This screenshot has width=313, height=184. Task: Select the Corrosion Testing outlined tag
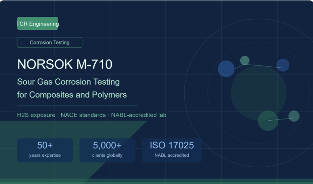(x=50, y=42)
